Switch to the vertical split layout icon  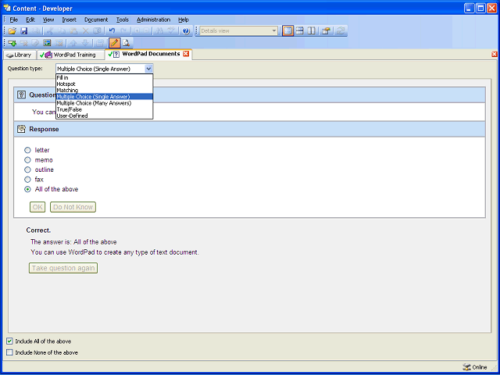[x=311, y=31]
